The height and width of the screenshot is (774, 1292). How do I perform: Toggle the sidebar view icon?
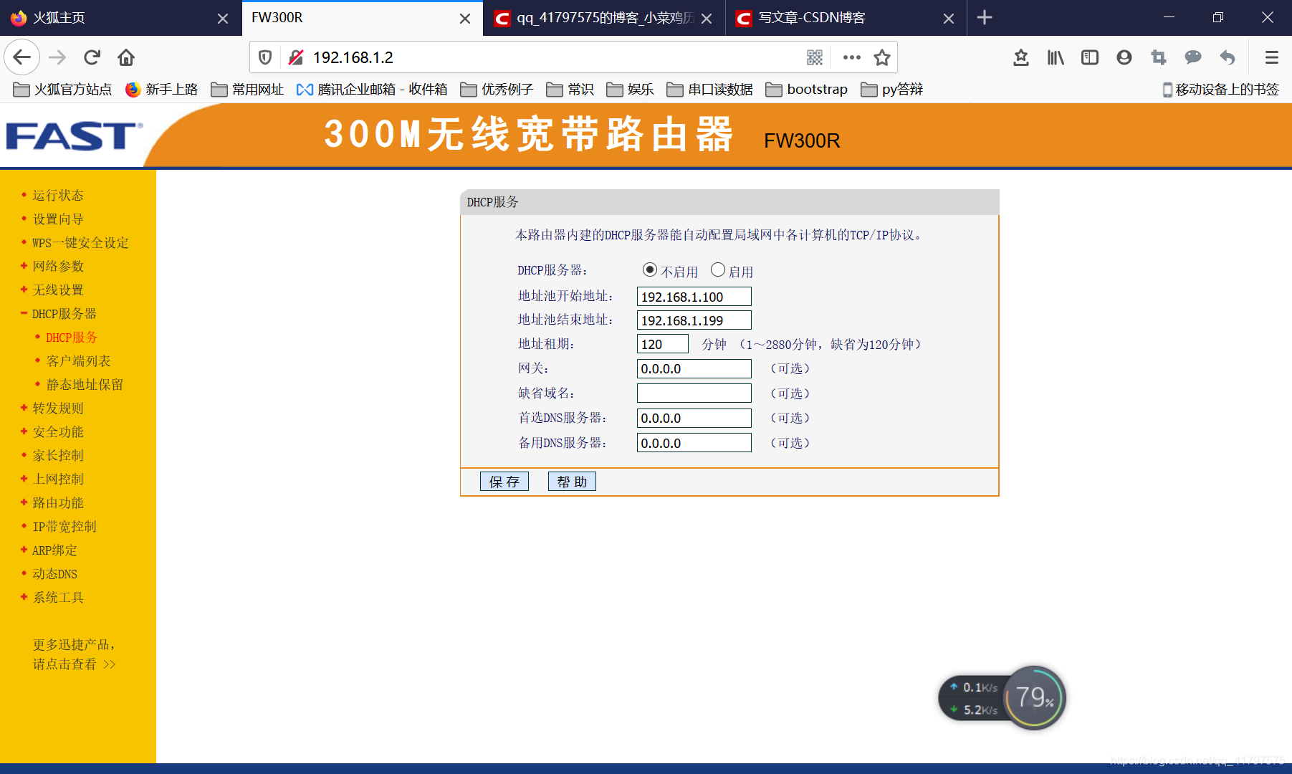(x=1090, y=57)
